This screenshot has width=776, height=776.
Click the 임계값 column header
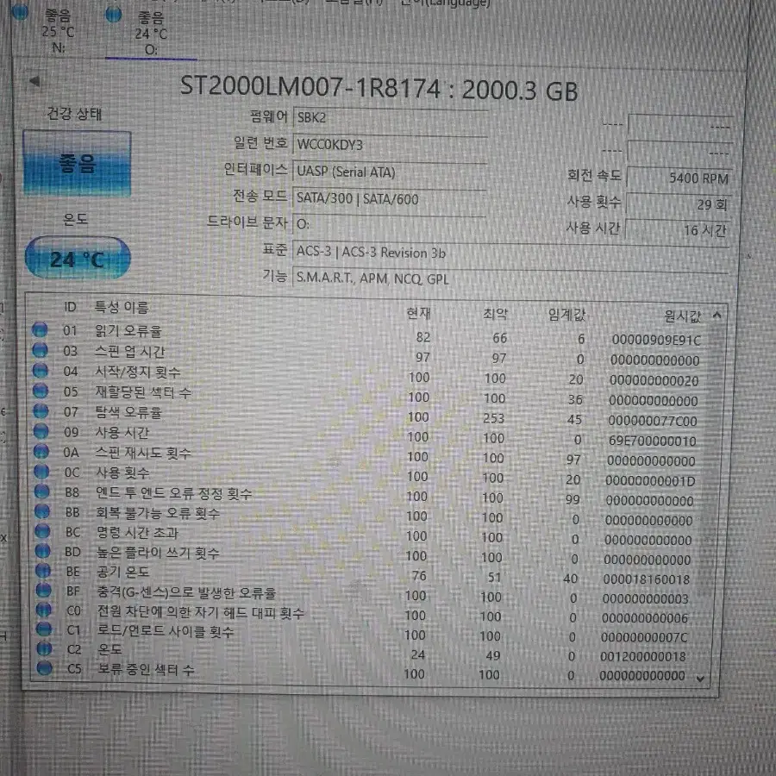566,315
